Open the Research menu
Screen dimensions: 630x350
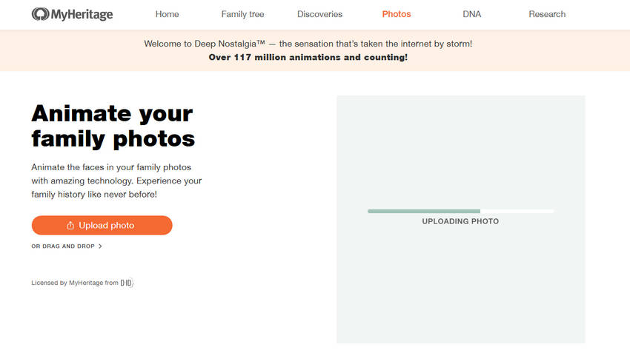(x=547, y=14)
